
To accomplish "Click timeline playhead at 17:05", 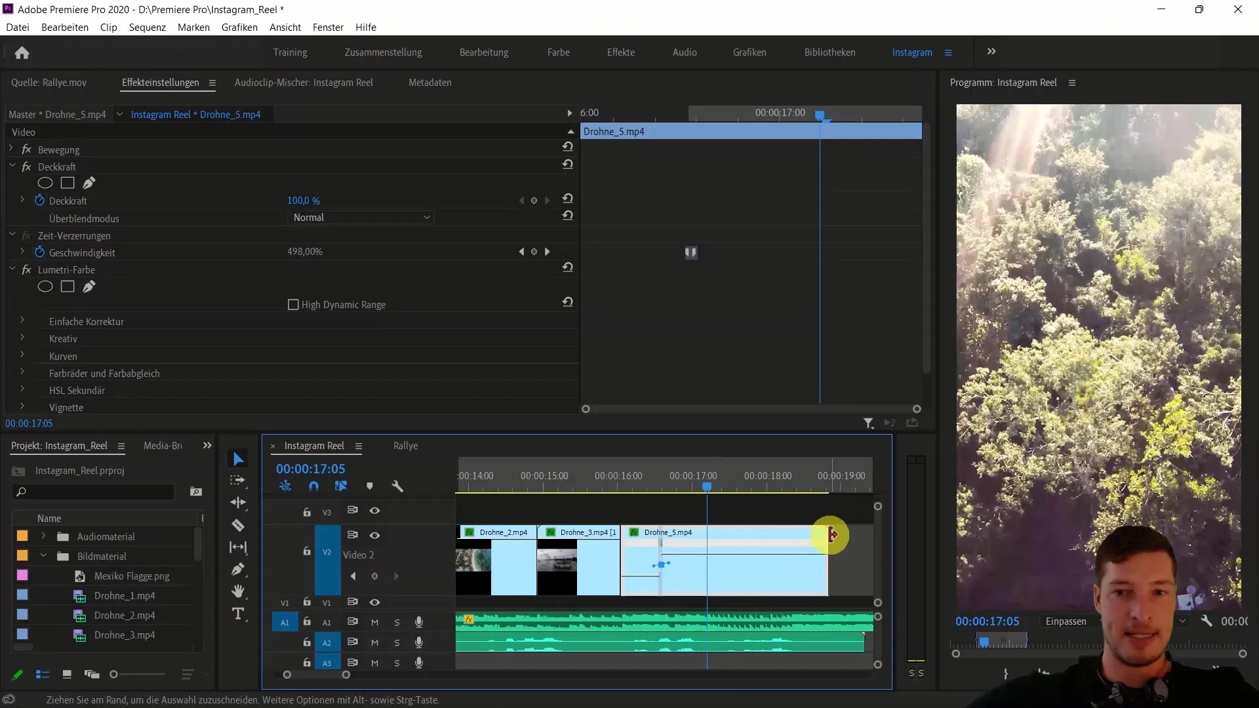I will click(707, 487).
